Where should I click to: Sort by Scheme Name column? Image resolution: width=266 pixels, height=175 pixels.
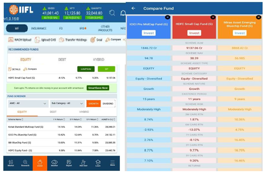pyautogui.click(x=16, y=120)
